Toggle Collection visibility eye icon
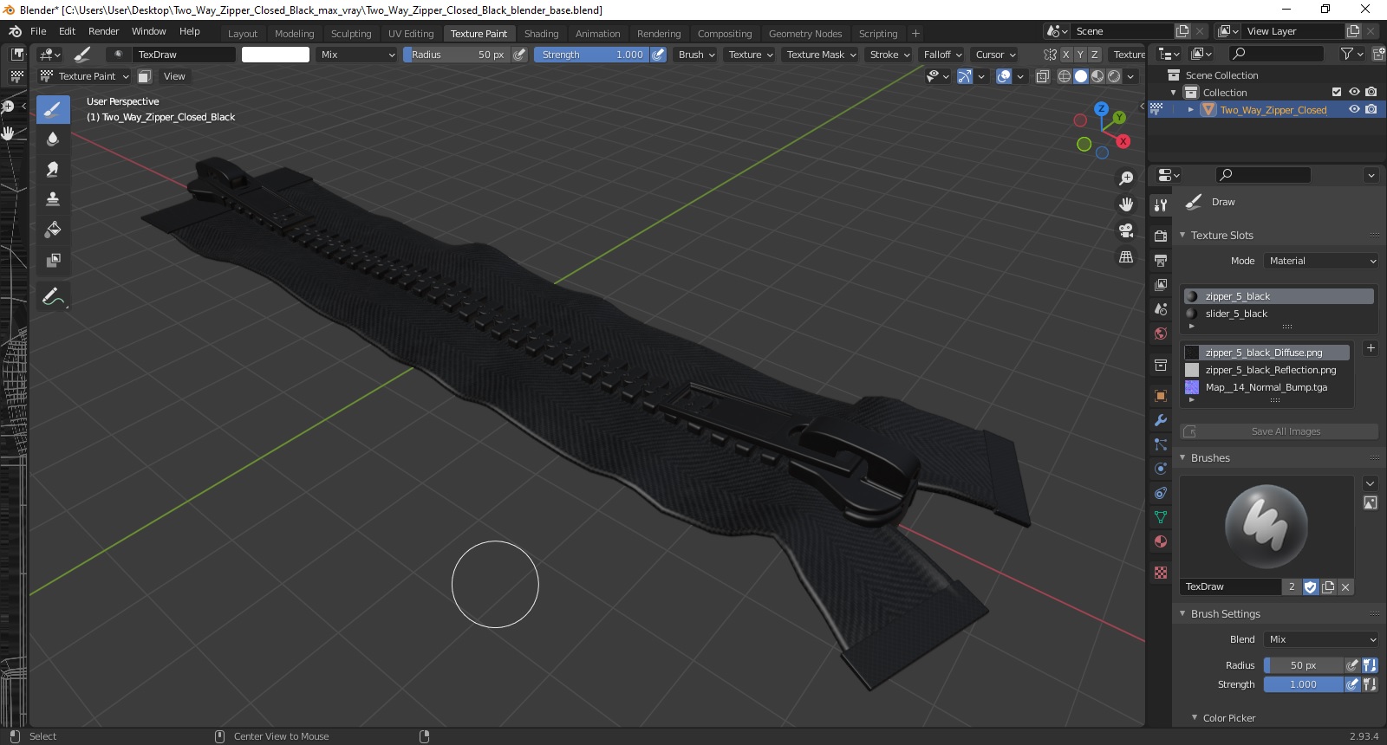The width and height of the screenshot is (1387, 745). tap(1354, 92)
